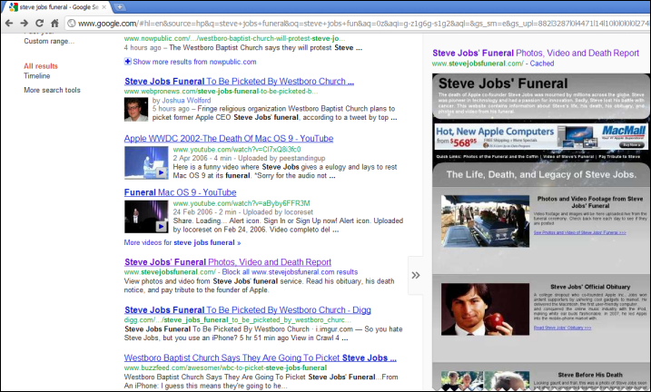This screenshot has height=392, width=651.
Task: Focus the www.google.com address bar
Action: (x=357, y=24)
